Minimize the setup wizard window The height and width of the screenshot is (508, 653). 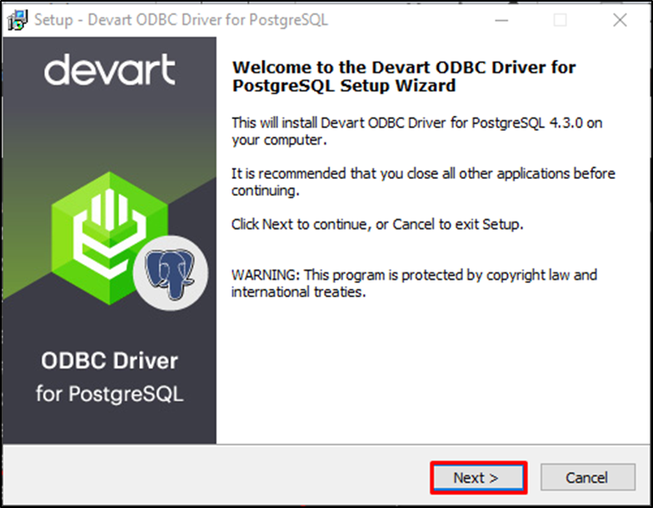click(x=501, y=20)
